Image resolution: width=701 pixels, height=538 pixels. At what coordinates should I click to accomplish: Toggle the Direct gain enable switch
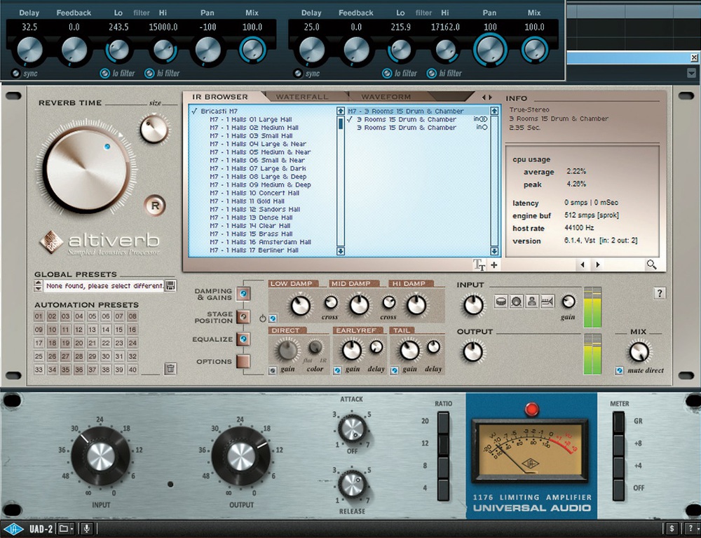273,370
